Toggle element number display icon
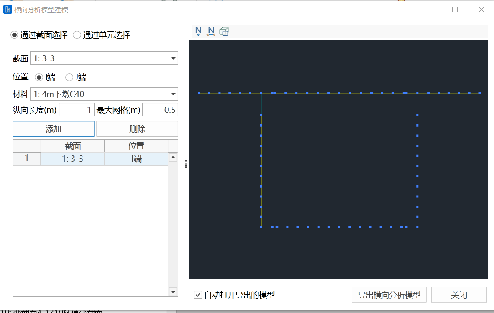This screenshot has height=313, width=494. [211, 31]
